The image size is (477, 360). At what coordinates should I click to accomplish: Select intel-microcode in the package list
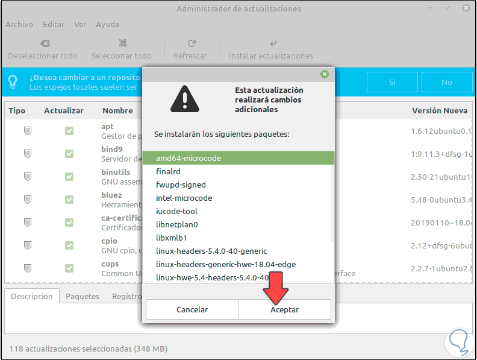point(238,198)
